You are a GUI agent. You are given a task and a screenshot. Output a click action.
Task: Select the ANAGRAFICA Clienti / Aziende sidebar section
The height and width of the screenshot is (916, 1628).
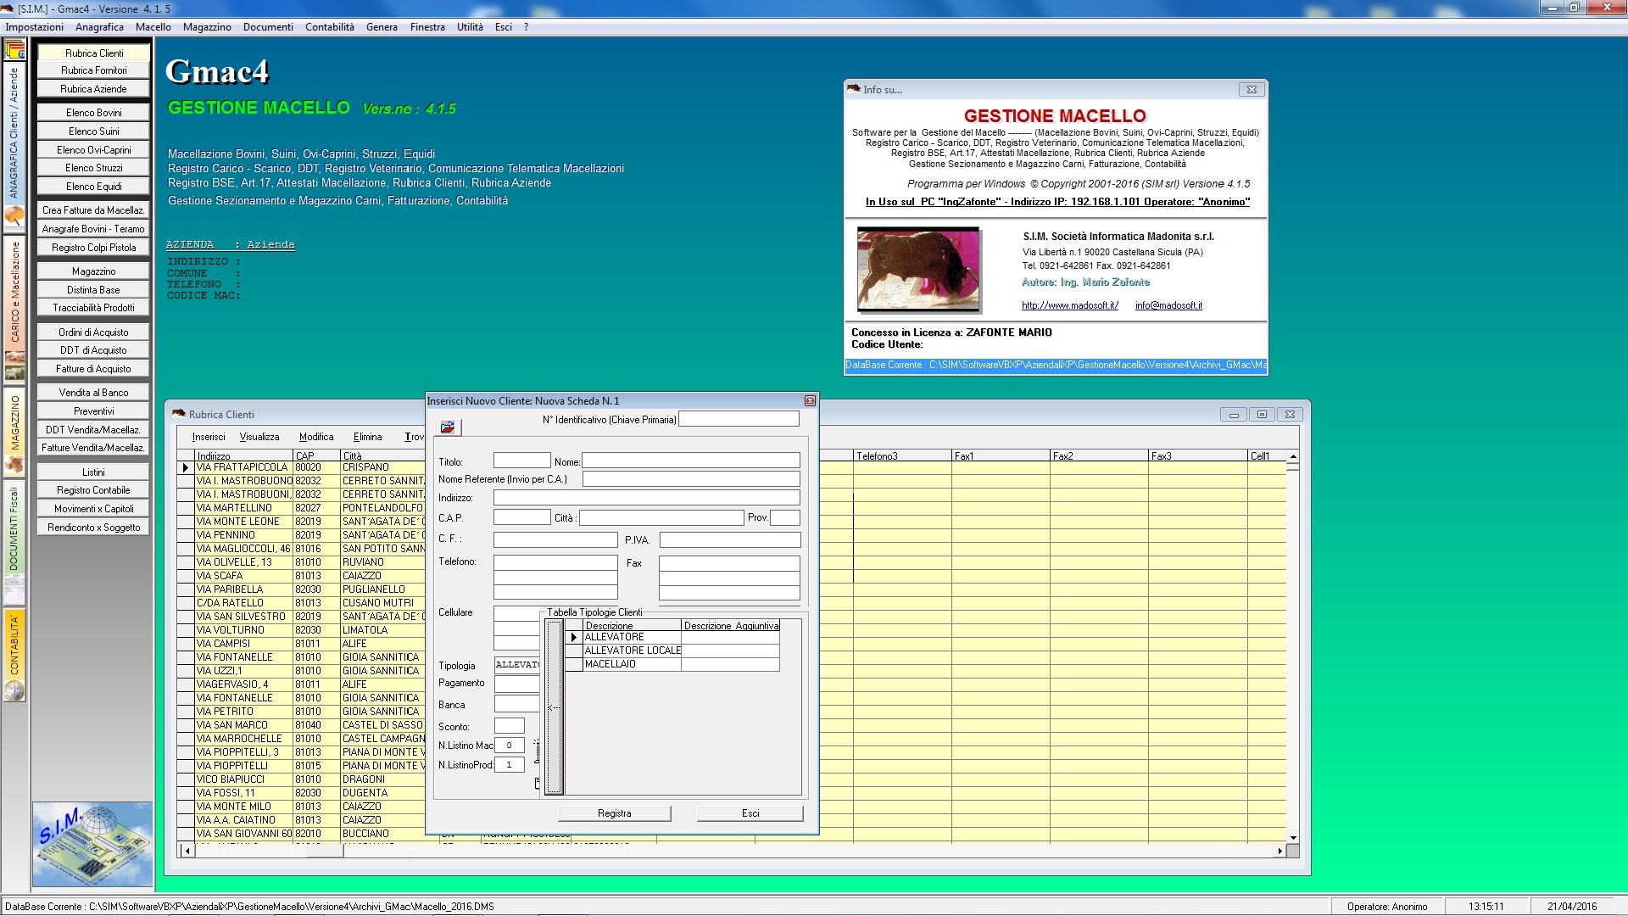pos(14,133)
